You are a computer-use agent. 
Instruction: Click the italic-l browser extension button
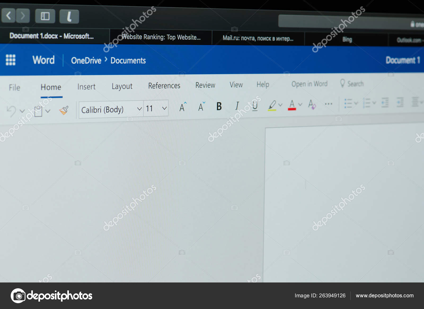pos(69,16)
